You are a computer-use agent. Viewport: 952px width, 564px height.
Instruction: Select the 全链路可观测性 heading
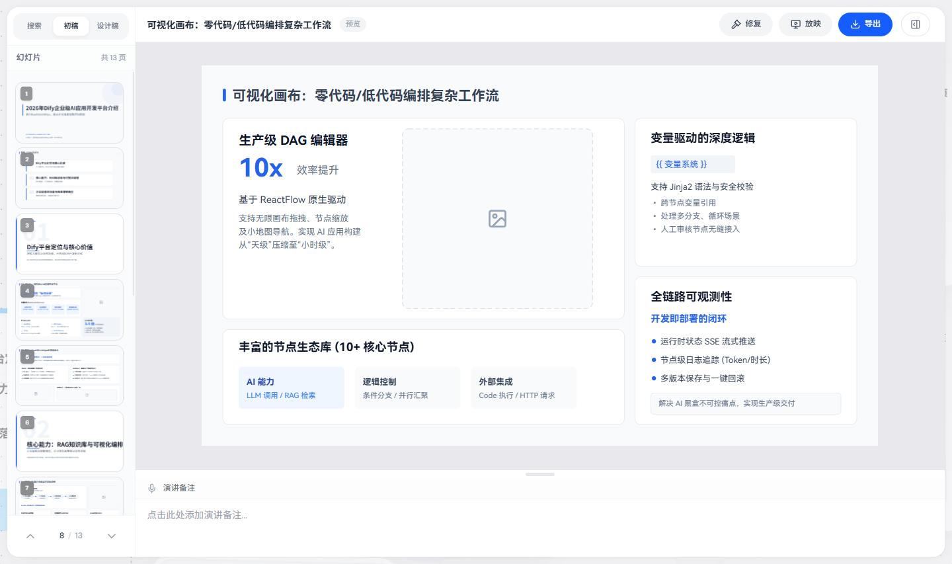(692, 297)
